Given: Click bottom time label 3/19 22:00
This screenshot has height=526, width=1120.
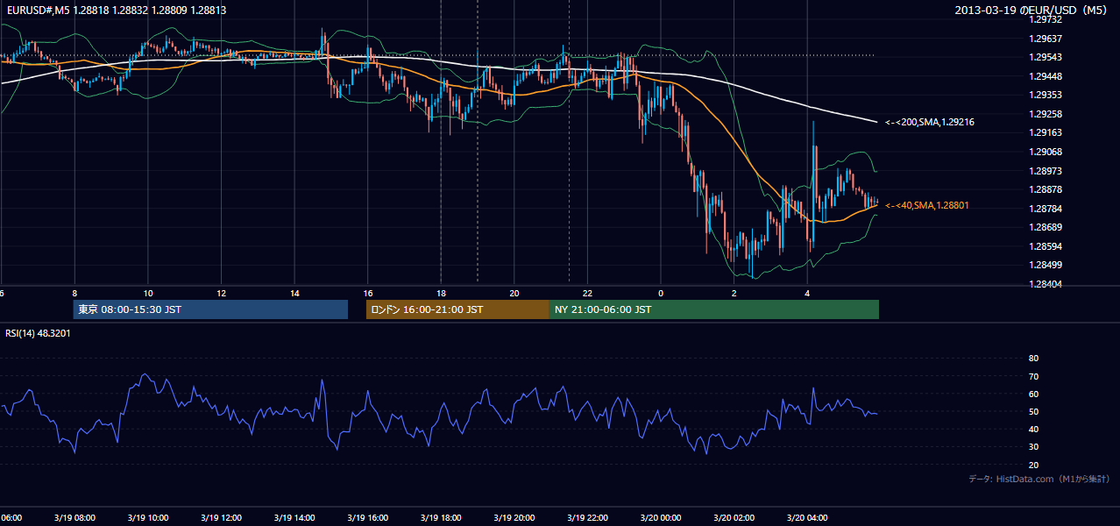Looking at the screenshot, I should [587, 518].
